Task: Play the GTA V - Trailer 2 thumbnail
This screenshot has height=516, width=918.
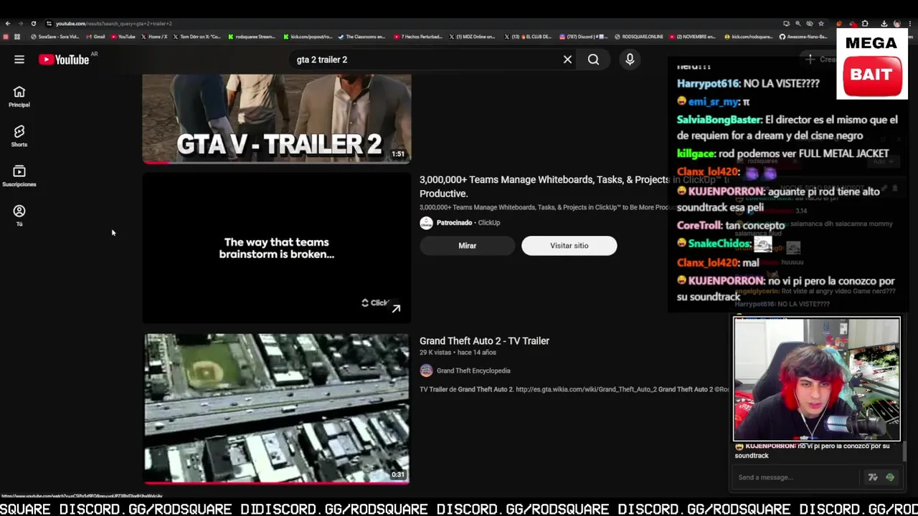Action: point(276,118)
